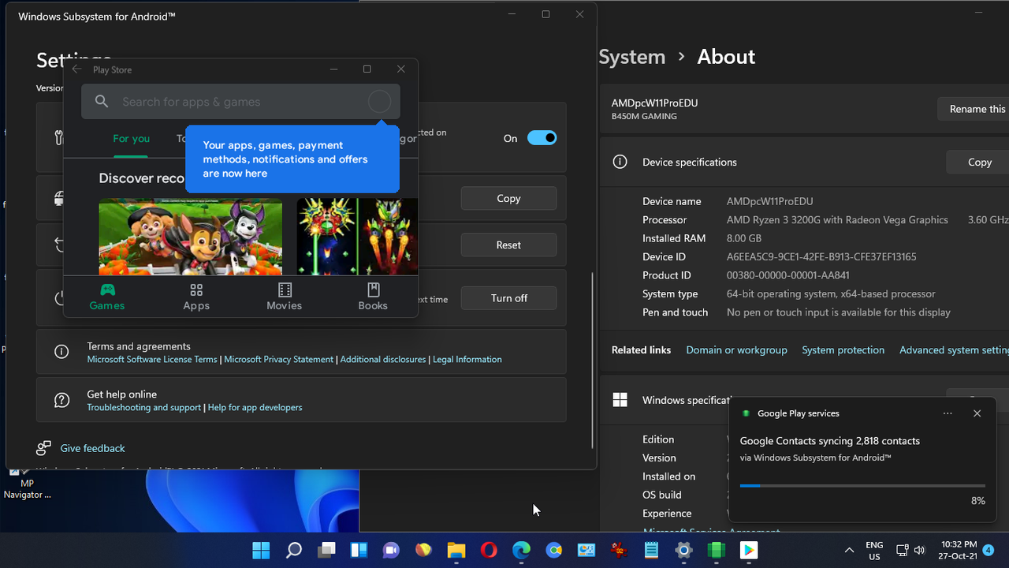The width and height of the screenshot is (1009, 568).
Task: Click System breadcrumb in Settings About
Action: (x=632, y=57)
